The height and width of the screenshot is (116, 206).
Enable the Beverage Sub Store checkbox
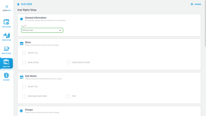[24, 96]
